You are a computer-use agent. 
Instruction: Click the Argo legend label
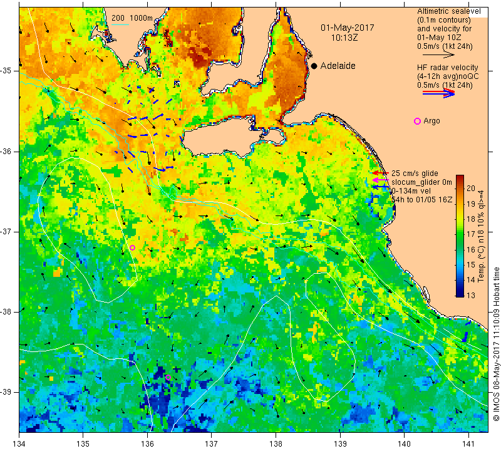tap(431, 121)
